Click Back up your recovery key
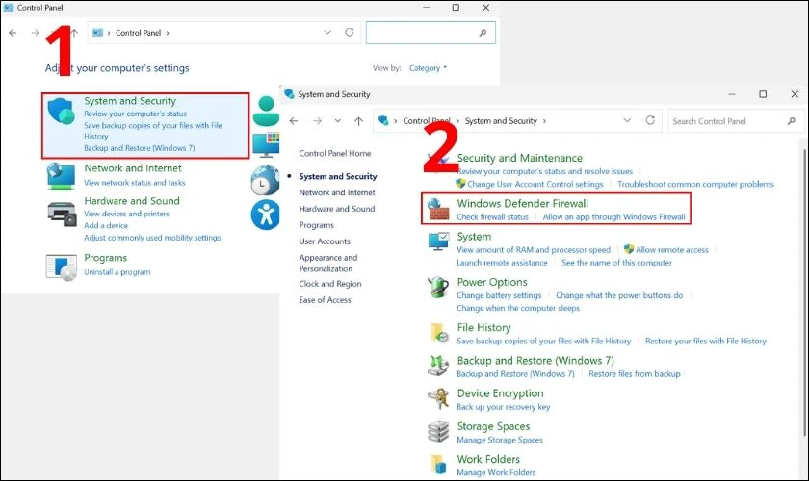Image resolution: width=809 pixels, height=481 pixels. [x=504, y=407]
